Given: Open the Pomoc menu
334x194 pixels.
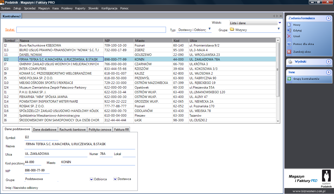Looking at the screenshot, I should [x=124, y=8].
